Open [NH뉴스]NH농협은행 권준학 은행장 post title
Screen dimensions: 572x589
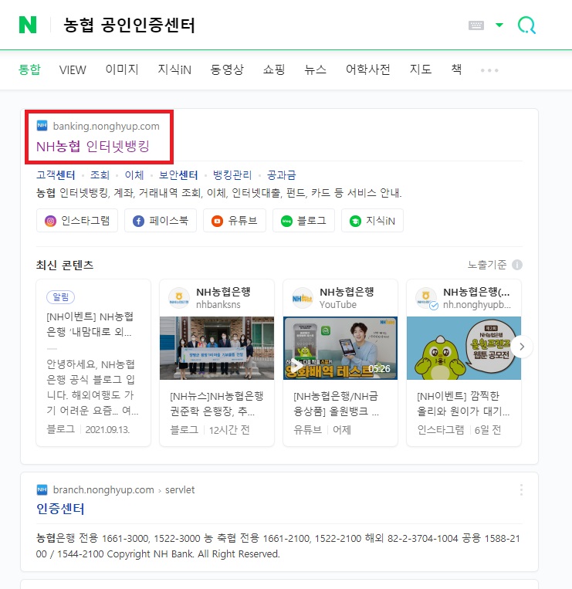[x=217, y=404]
